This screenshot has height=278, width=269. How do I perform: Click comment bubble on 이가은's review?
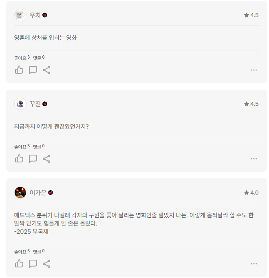(33, 264)
